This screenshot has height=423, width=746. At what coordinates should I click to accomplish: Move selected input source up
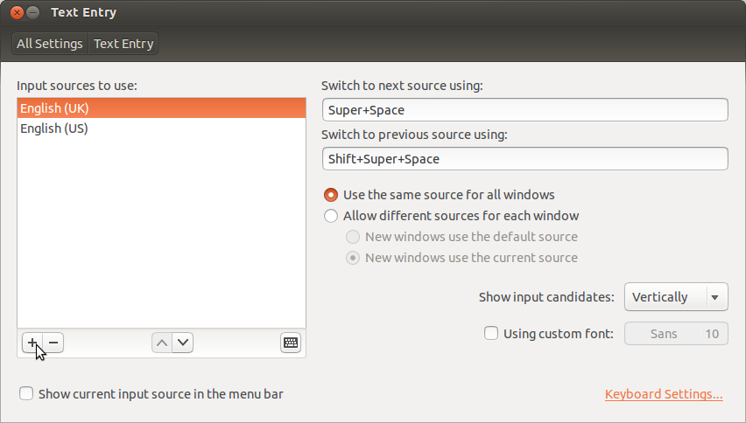coord(162,343)
